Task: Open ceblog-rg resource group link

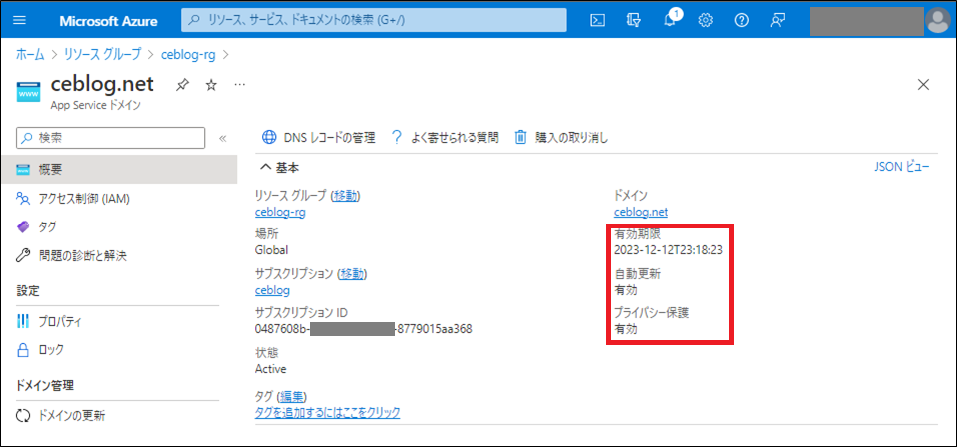Action: point(280,212)
